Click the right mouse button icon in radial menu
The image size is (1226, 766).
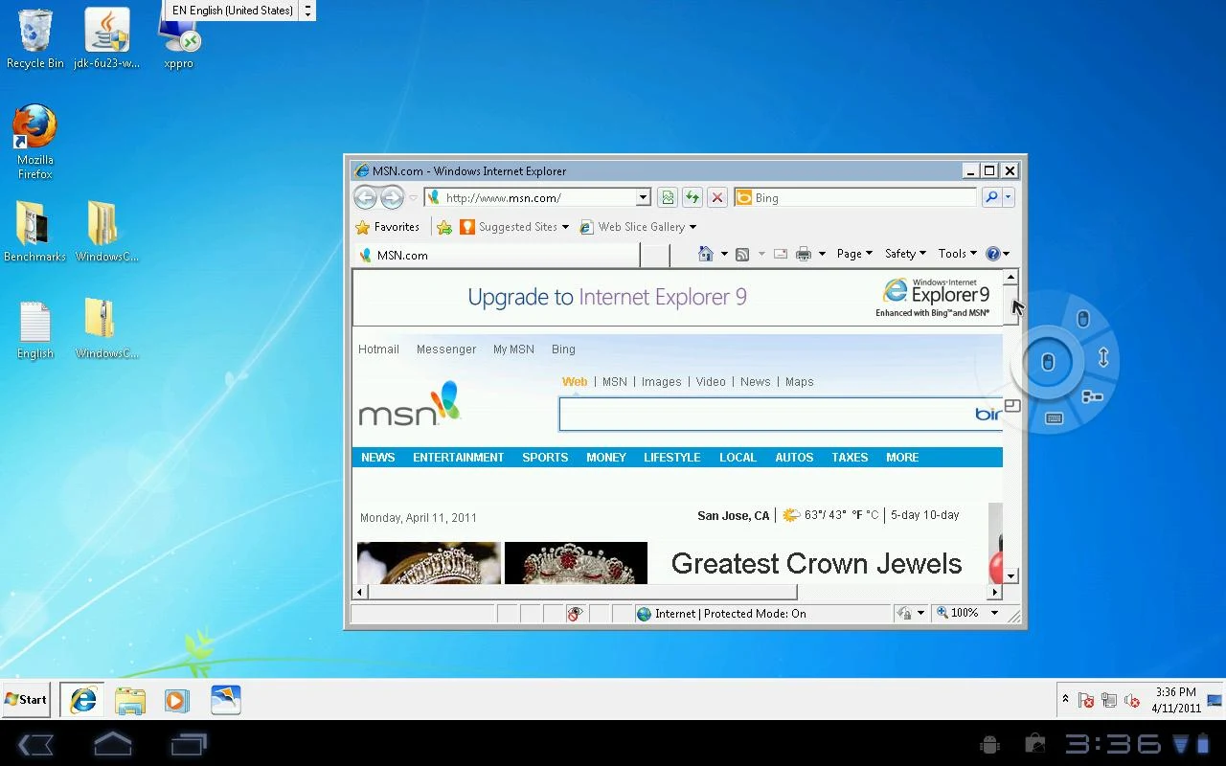[1083, 319]
